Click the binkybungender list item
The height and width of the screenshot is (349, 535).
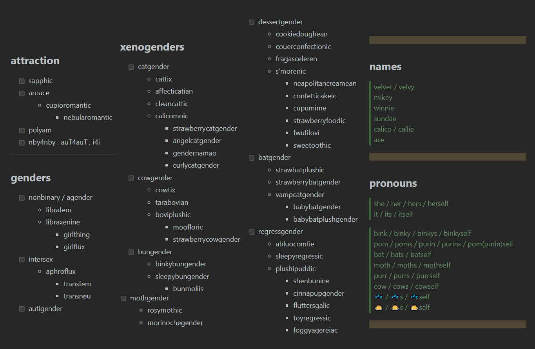[x=181, y=264]
